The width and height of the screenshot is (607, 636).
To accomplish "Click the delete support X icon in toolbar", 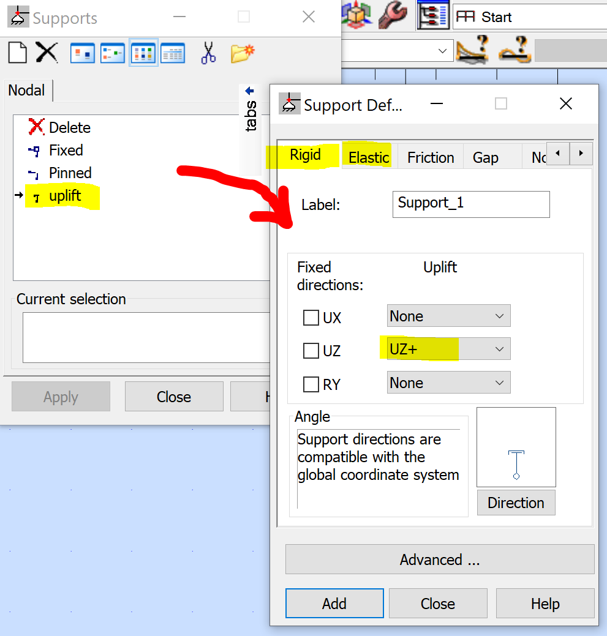I will (47, 53).
